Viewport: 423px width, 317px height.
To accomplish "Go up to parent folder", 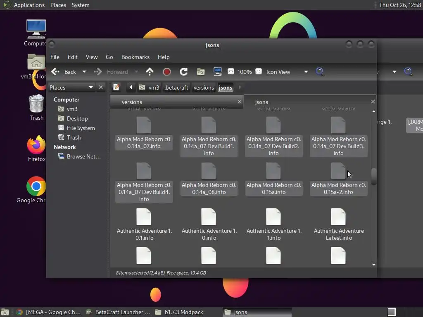I will coord(150,72).
